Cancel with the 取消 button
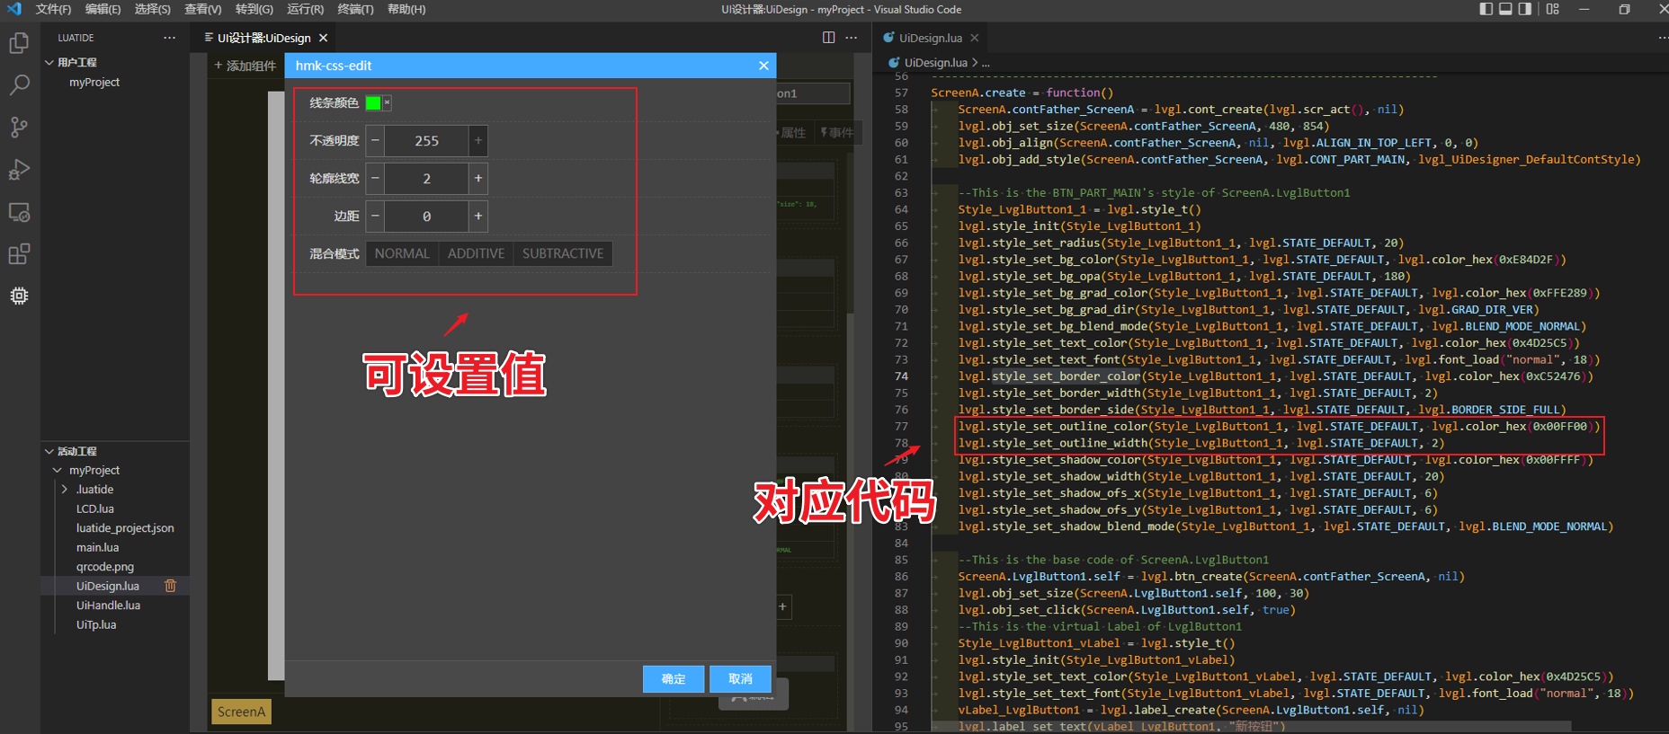Image resolution: width=1669 pixels, height=734 pixels. coord(740,679)
